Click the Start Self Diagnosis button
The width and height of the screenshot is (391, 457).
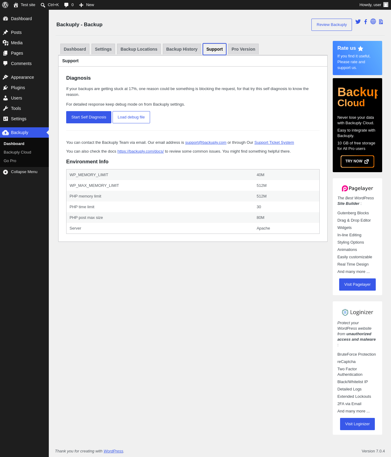89,117
